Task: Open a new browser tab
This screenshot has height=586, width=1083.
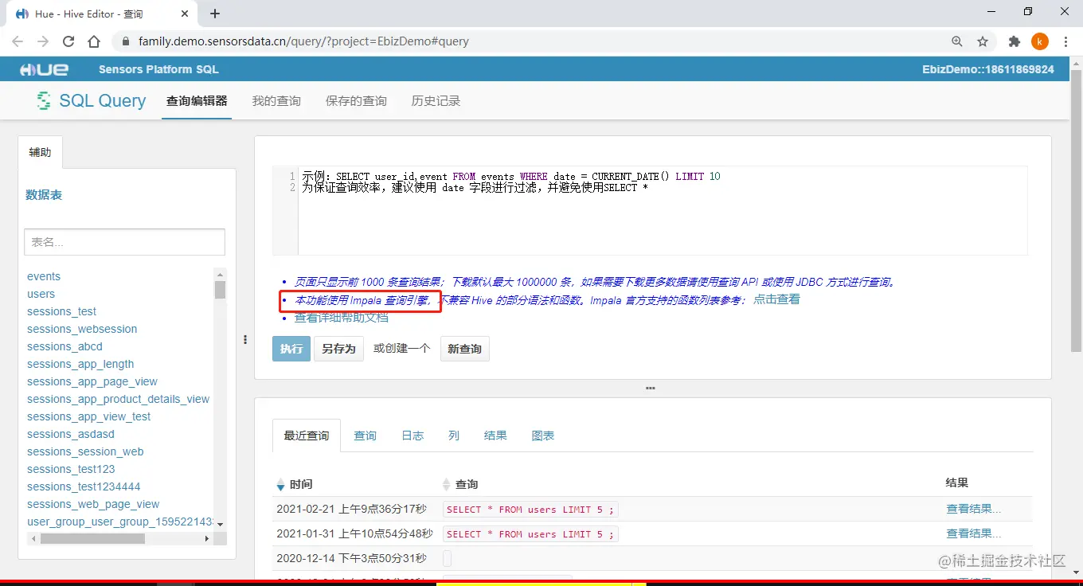Action: click(215, 14)
